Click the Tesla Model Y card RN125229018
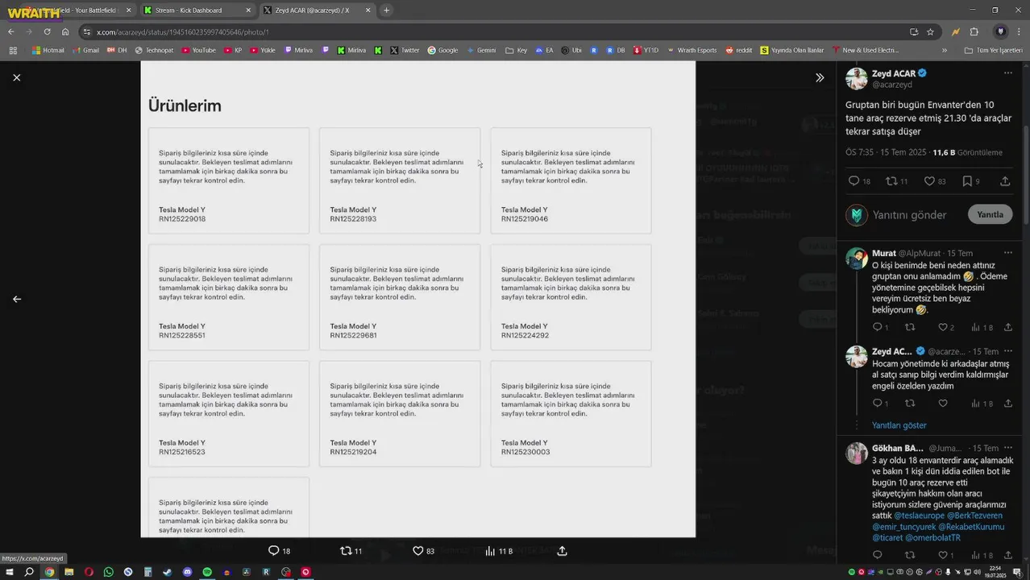 point(229,180)
